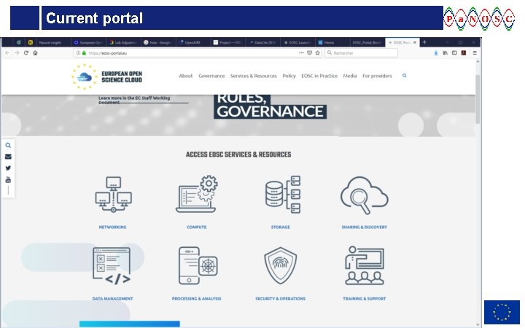525x328 pixels.
Task: Bookmark page with star icon
Action: click(x=317, y=53)
